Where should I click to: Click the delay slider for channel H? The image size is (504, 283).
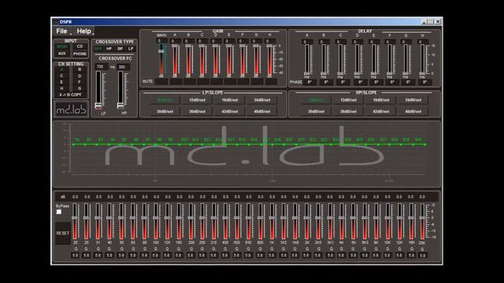click(x=422, y=60)
